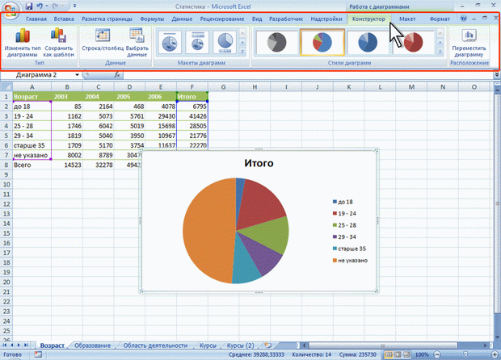Undo the last action
The width and height of the screenshot is (501, 360).
pyautogui.click(x=40, y=6)
